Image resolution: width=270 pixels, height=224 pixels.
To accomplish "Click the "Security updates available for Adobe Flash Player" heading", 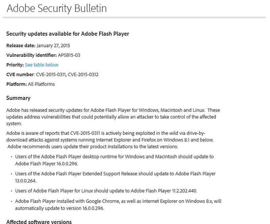I will point(67,34).
